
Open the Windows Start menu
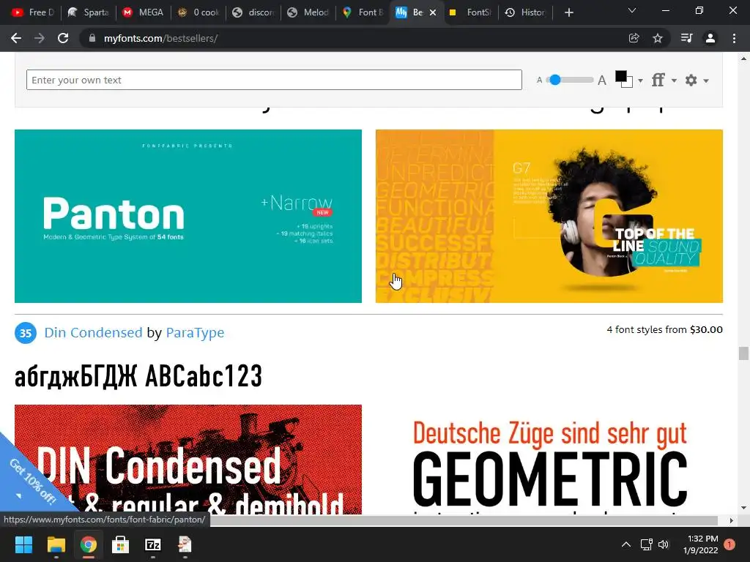coord(23,544)
